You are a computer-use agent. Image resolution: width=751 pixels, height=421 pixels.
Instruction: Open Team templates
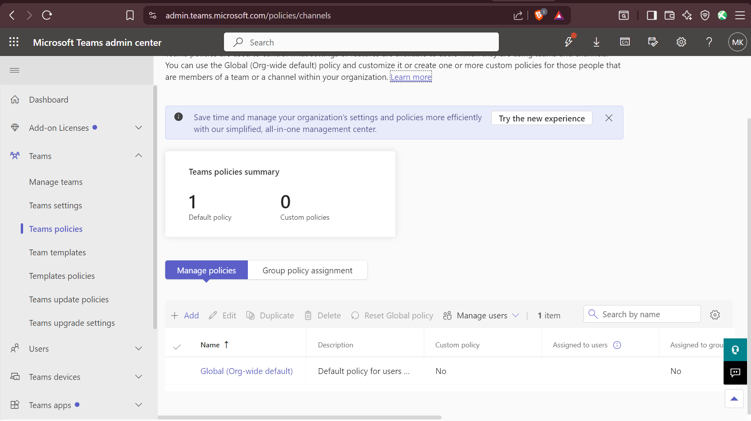tap(57, 252)
